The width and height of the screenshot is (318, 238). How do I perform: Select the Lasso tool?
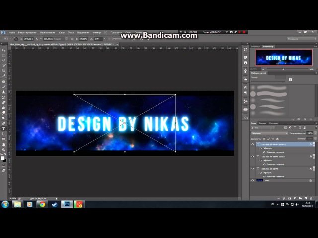pos(3,60)
